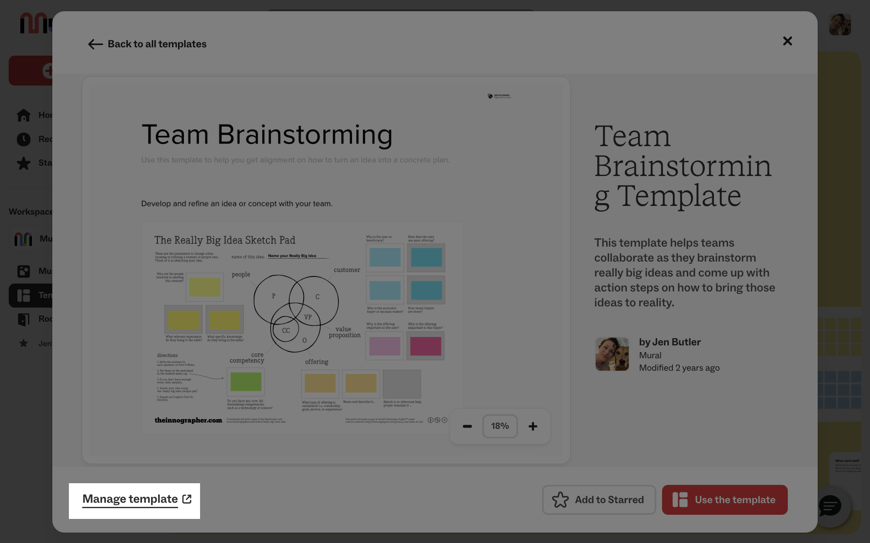Click the 18% zoom level field
The height and width of the screenshot is (543, 870).
pyautogui.click(x=500, y=426)
